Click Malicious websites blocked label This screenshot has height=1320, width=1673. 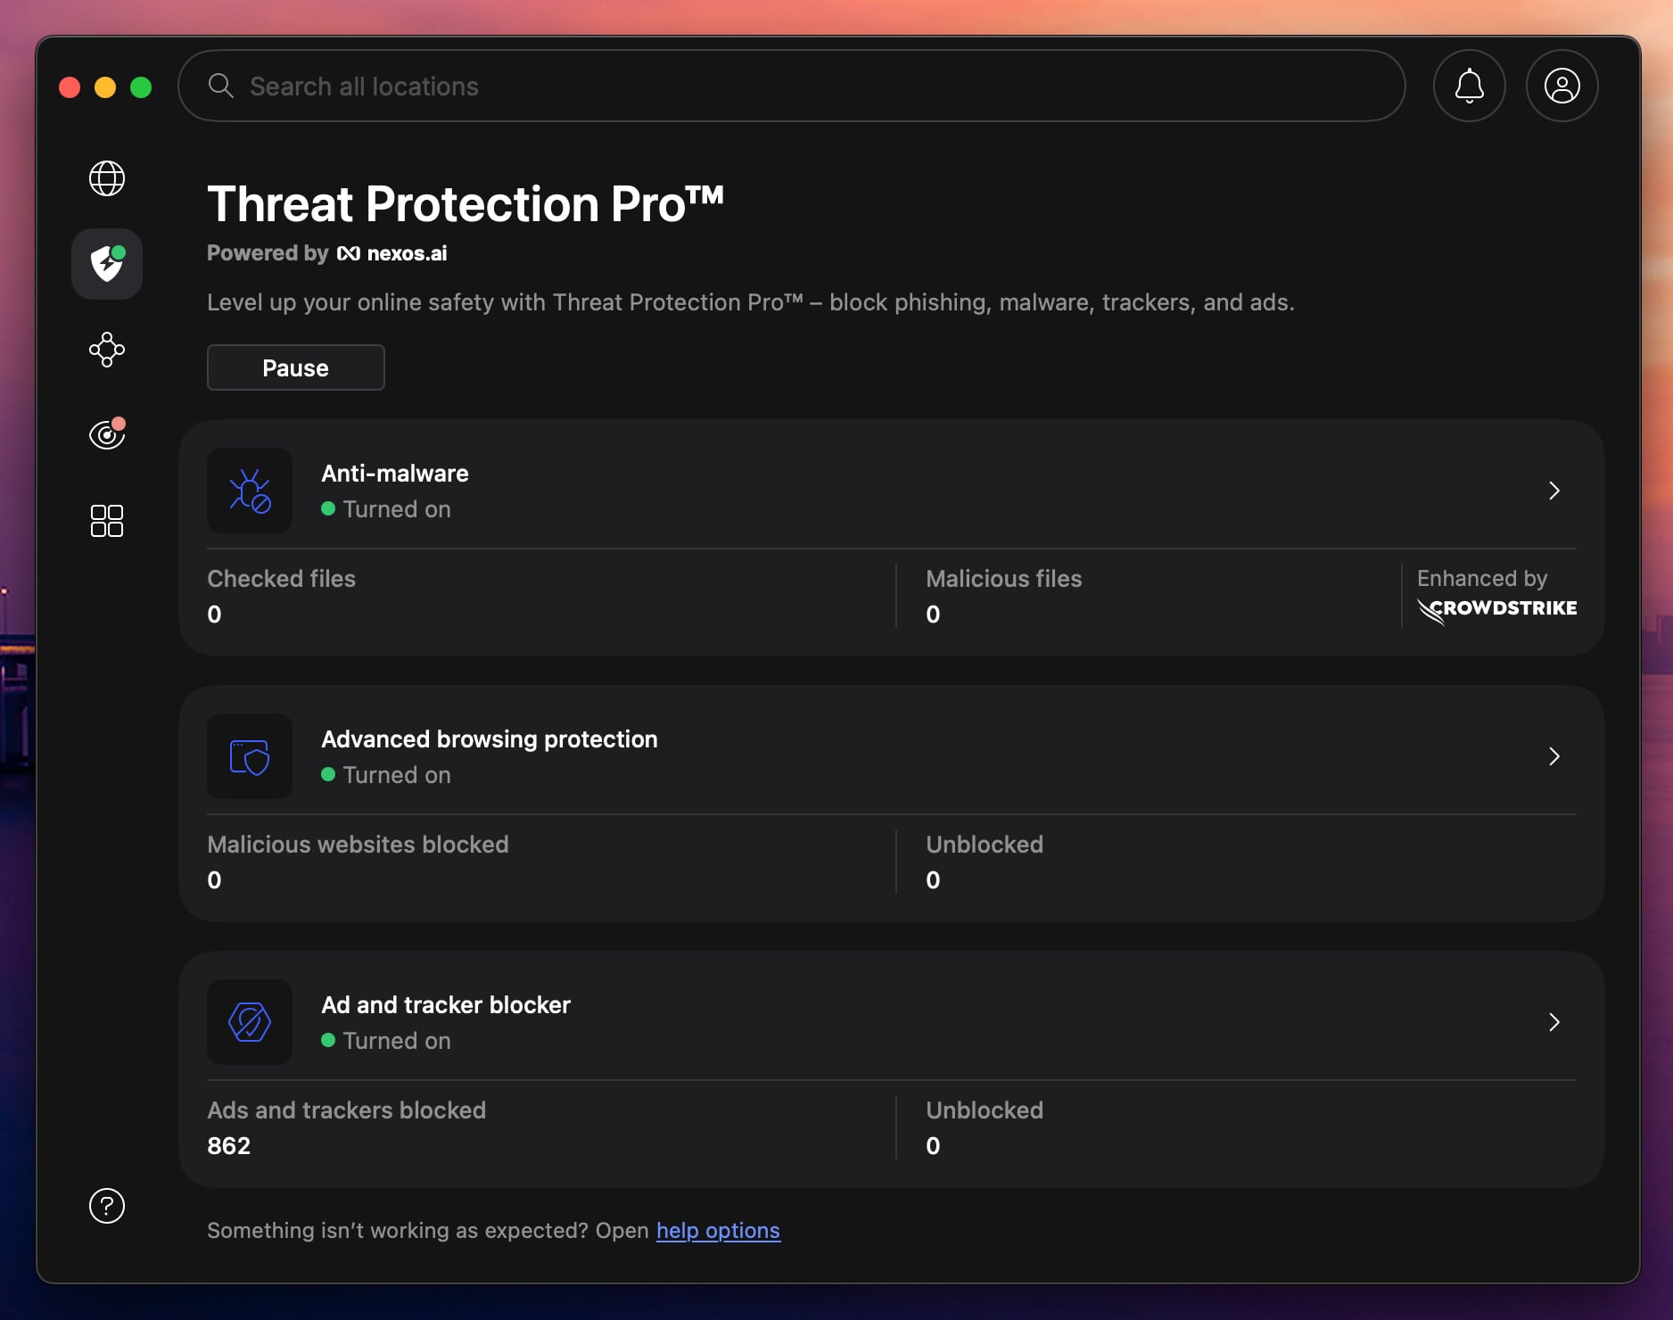point(358,845)
